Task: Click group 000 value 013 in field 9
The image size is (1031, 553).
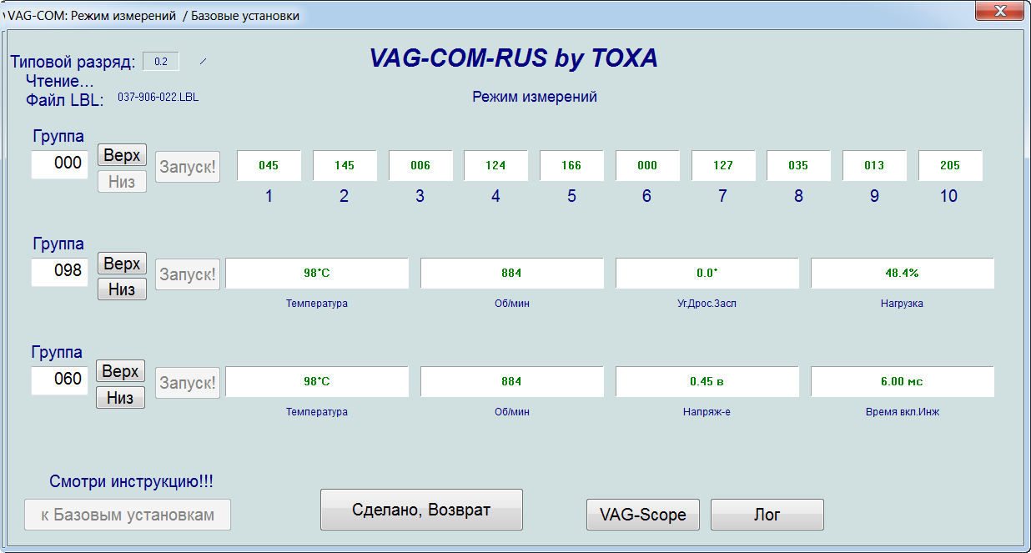Action: 874,165
